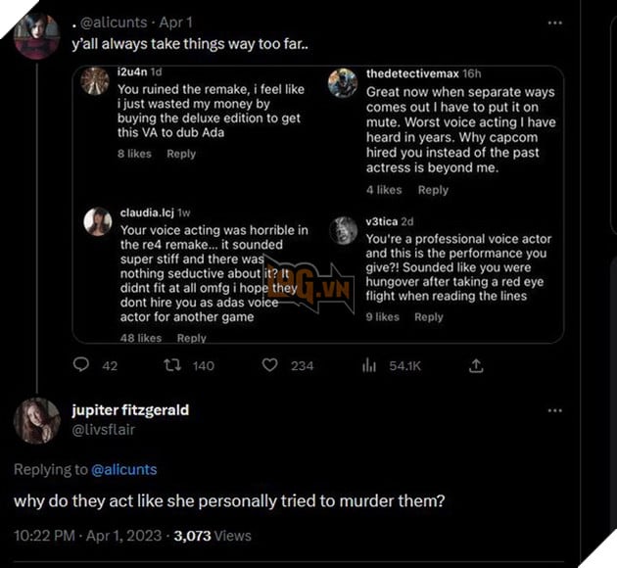Click the reply speech bubble icon
The image size is (617, 568).
(x=82, y=365)
